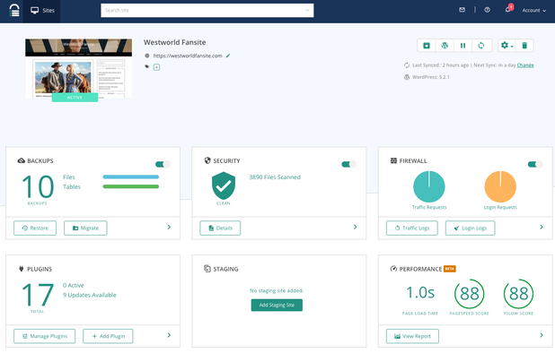555x353 pixels.
Task: Open the gear settings dropdown
Action: [x=507, y=46]
